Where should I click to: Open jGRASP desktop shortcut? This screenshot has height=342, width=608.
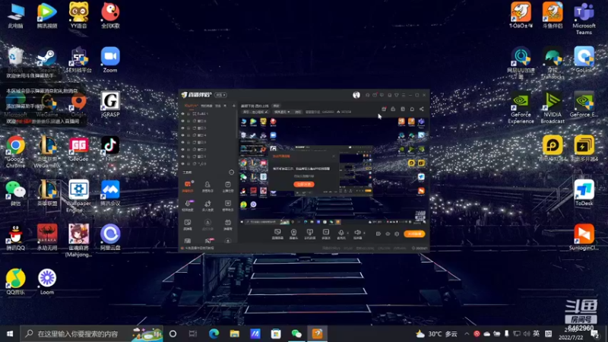coord(110,104)
